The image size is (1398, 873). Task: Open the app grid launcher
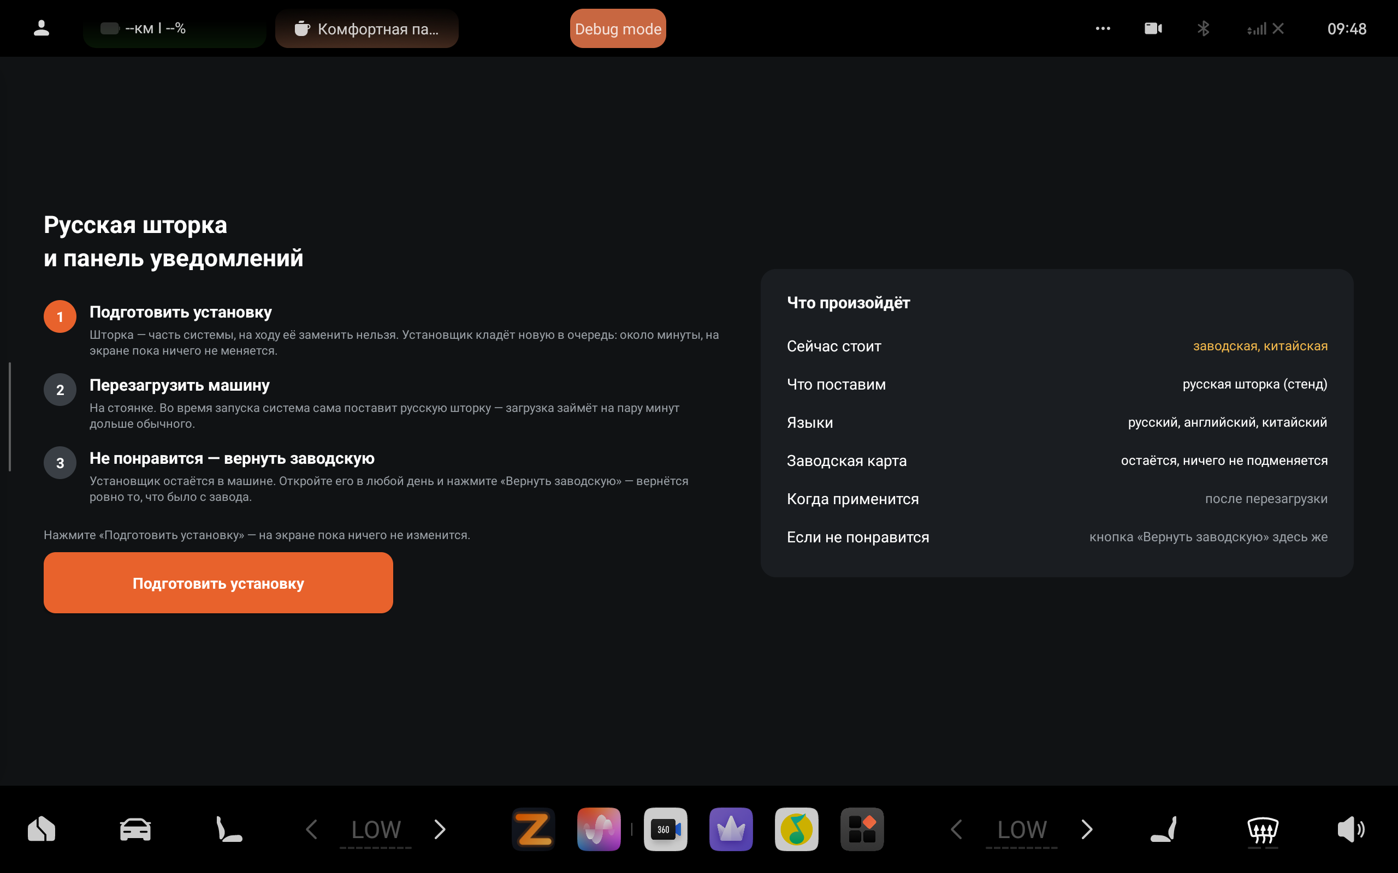862,829
